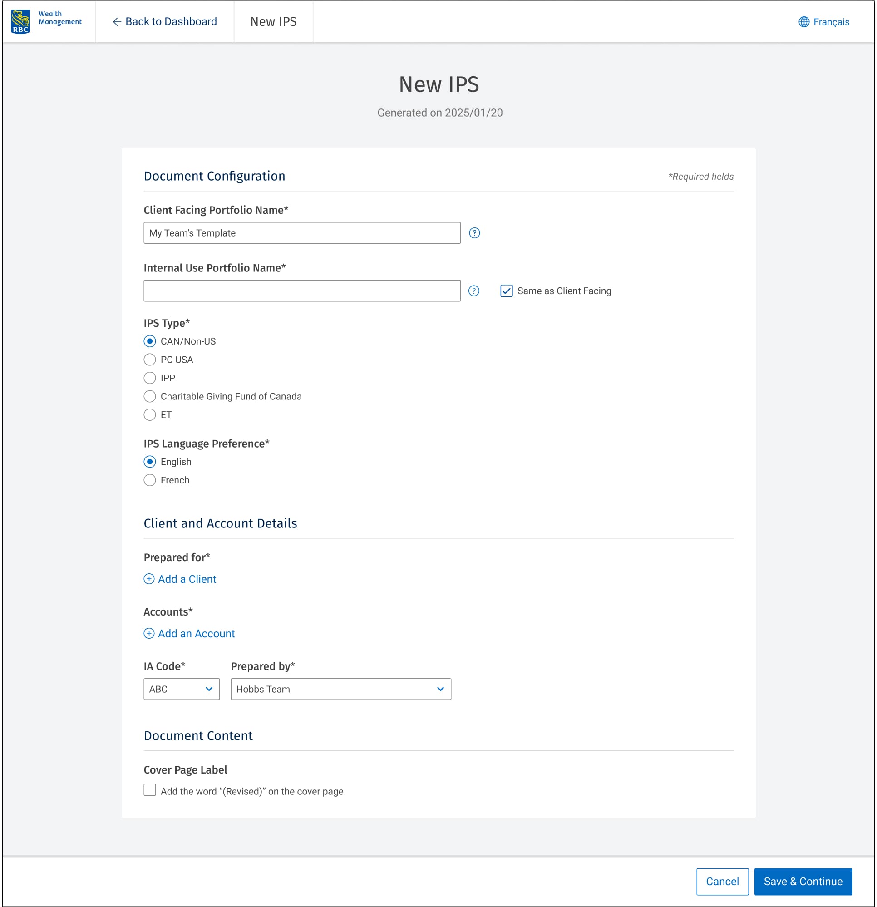Image resolution: width=877 pixels, height=907 pixels.
Task: Click the back arrow beside Back to Dashboard
Action: coord(117,22)
